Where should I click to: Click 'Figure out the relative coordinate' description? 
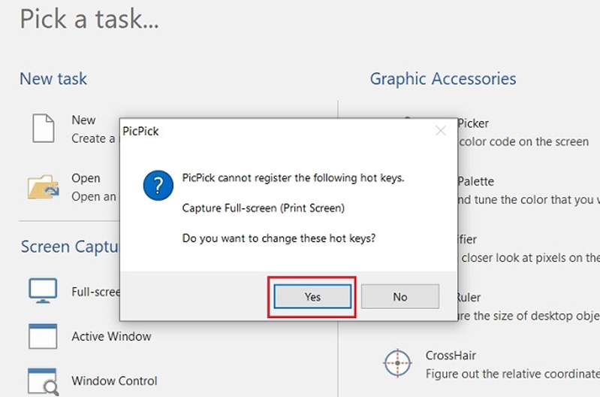point(512,374)
